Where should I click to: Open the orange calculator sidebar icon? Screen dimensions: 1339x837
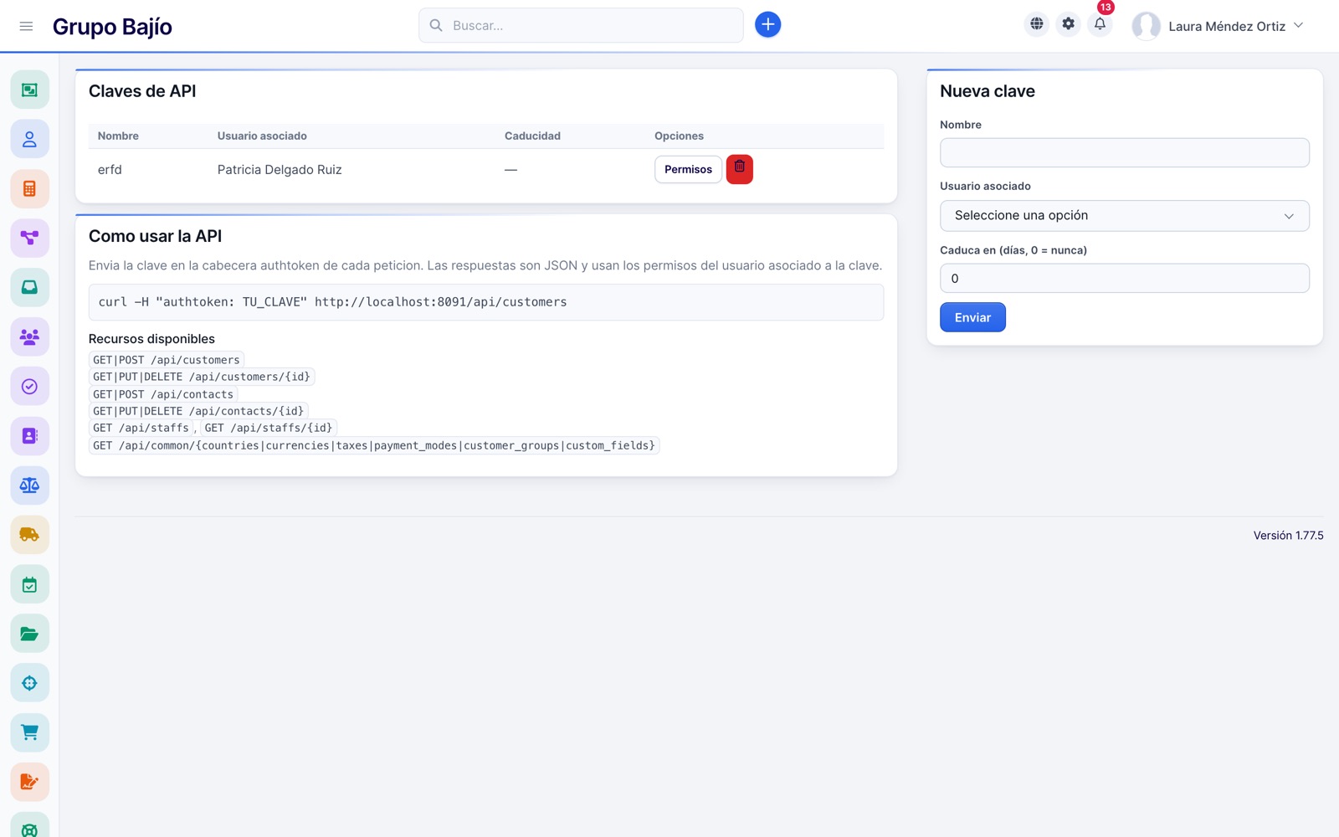point(29,188)
